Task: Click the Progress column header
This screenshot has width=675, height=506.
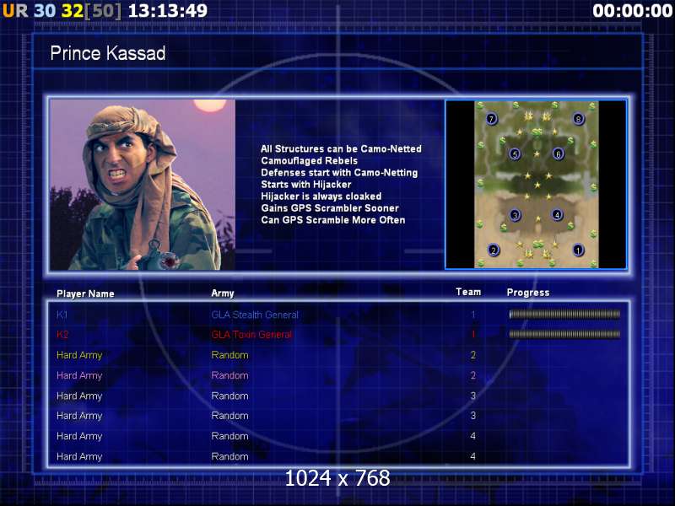Action: click(528, 293)
